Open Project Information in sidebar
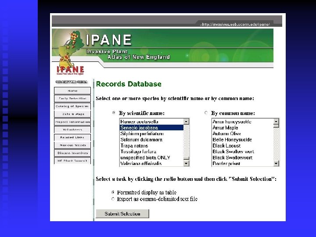 coord(72,122)
